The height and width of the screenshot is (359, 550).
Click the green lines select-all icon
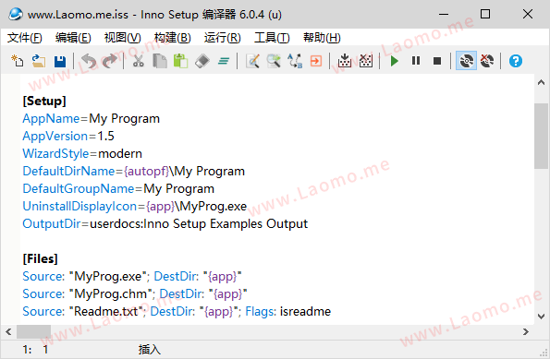pos(224,61)
